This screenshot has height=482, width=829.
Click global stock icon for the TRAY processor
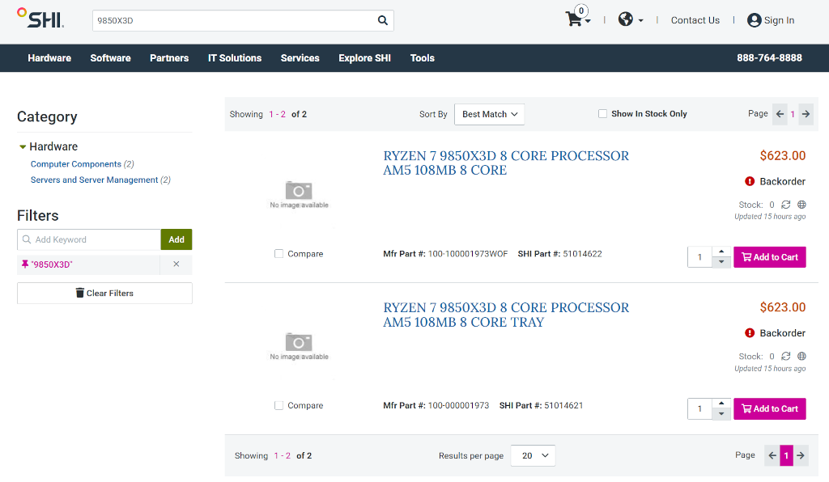pyautogui.click(x=801, y=356)
